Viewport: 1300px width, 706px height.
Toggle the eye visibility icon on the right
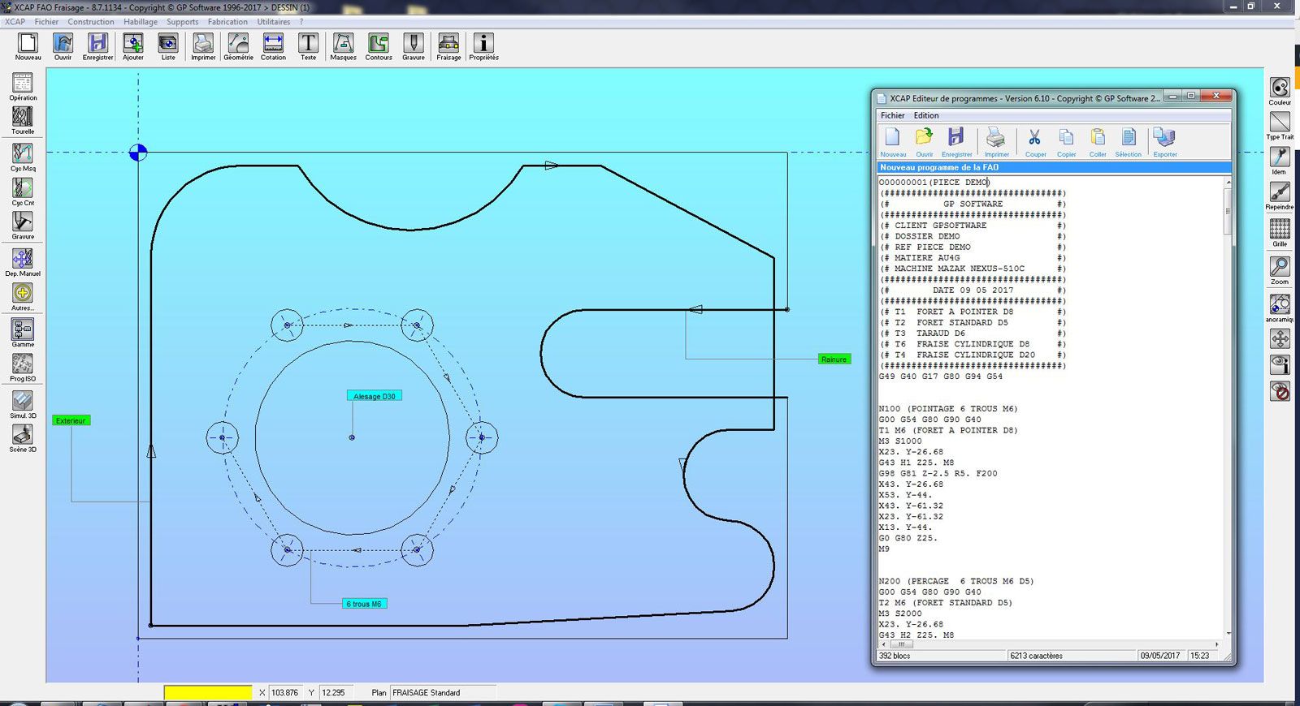coord(1280,364)
